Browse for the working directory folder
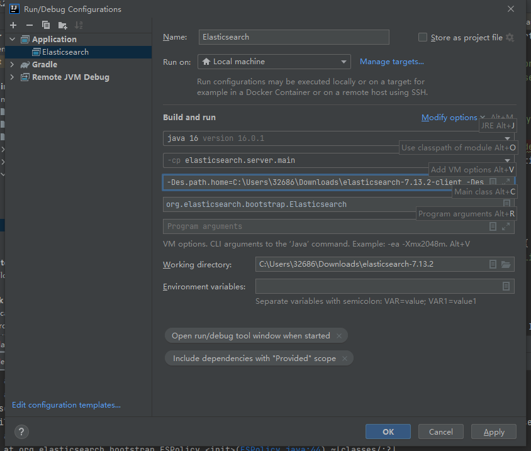531x451 pixels. point(506,264)
